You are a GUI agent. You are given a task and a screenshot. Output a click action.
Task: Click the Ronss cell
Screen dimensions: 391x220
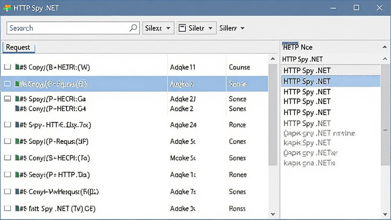pos(237,208)
